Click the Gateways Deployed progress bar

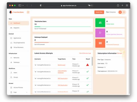coord(63,42)
